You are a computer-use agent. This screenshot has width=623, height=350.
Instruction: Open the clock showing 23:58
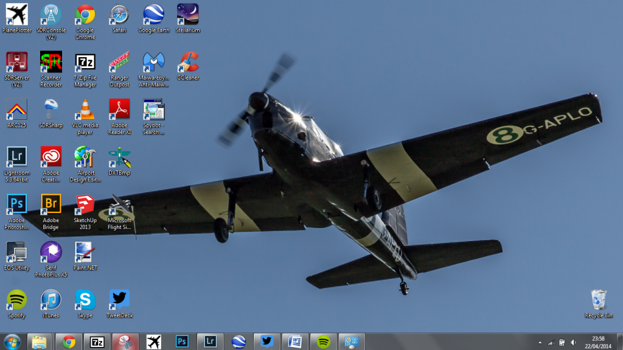598,343
